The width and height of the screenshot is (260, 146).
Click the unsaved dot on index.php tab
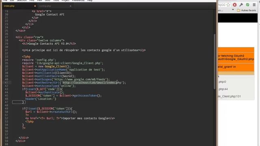pos(35,6)
